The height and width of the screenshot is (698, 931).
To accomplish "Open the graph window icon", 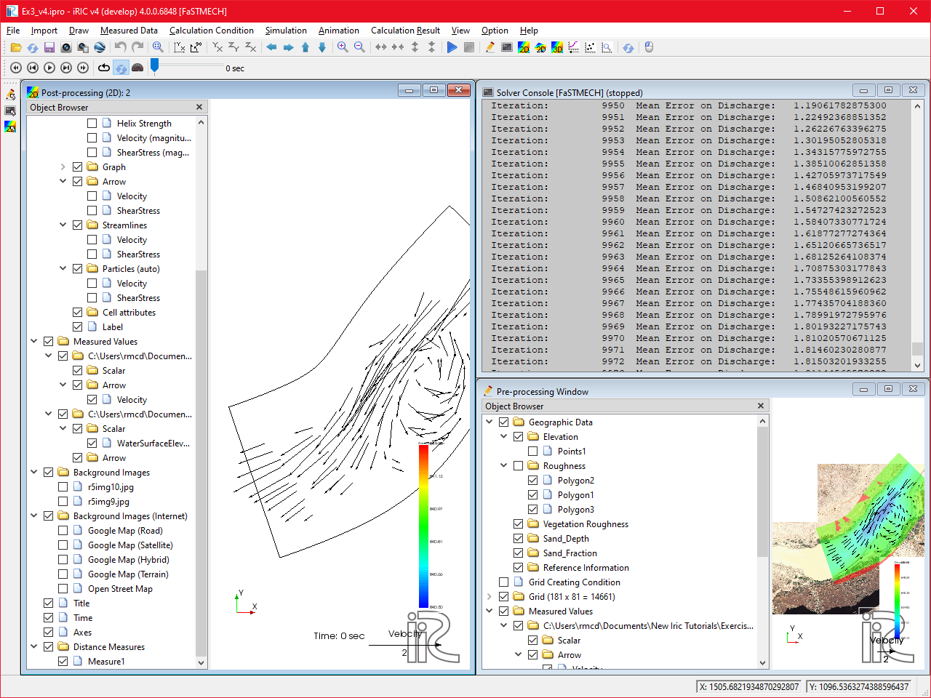I will pos(573,47).
